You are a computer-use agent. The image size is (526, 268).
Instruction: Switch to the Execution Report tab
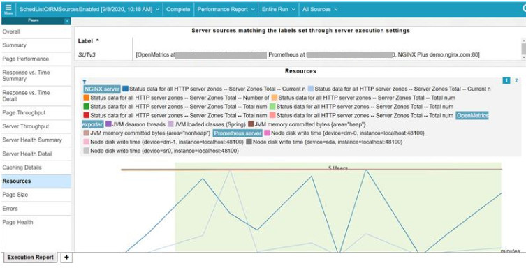pos(30,258)
